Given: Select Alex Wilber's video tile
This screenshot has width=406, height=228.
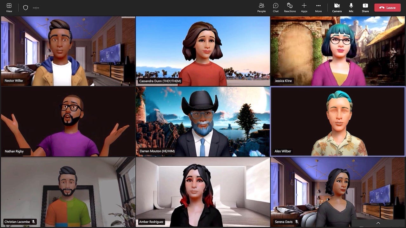Looking at the screenshot, I should 337,121.
